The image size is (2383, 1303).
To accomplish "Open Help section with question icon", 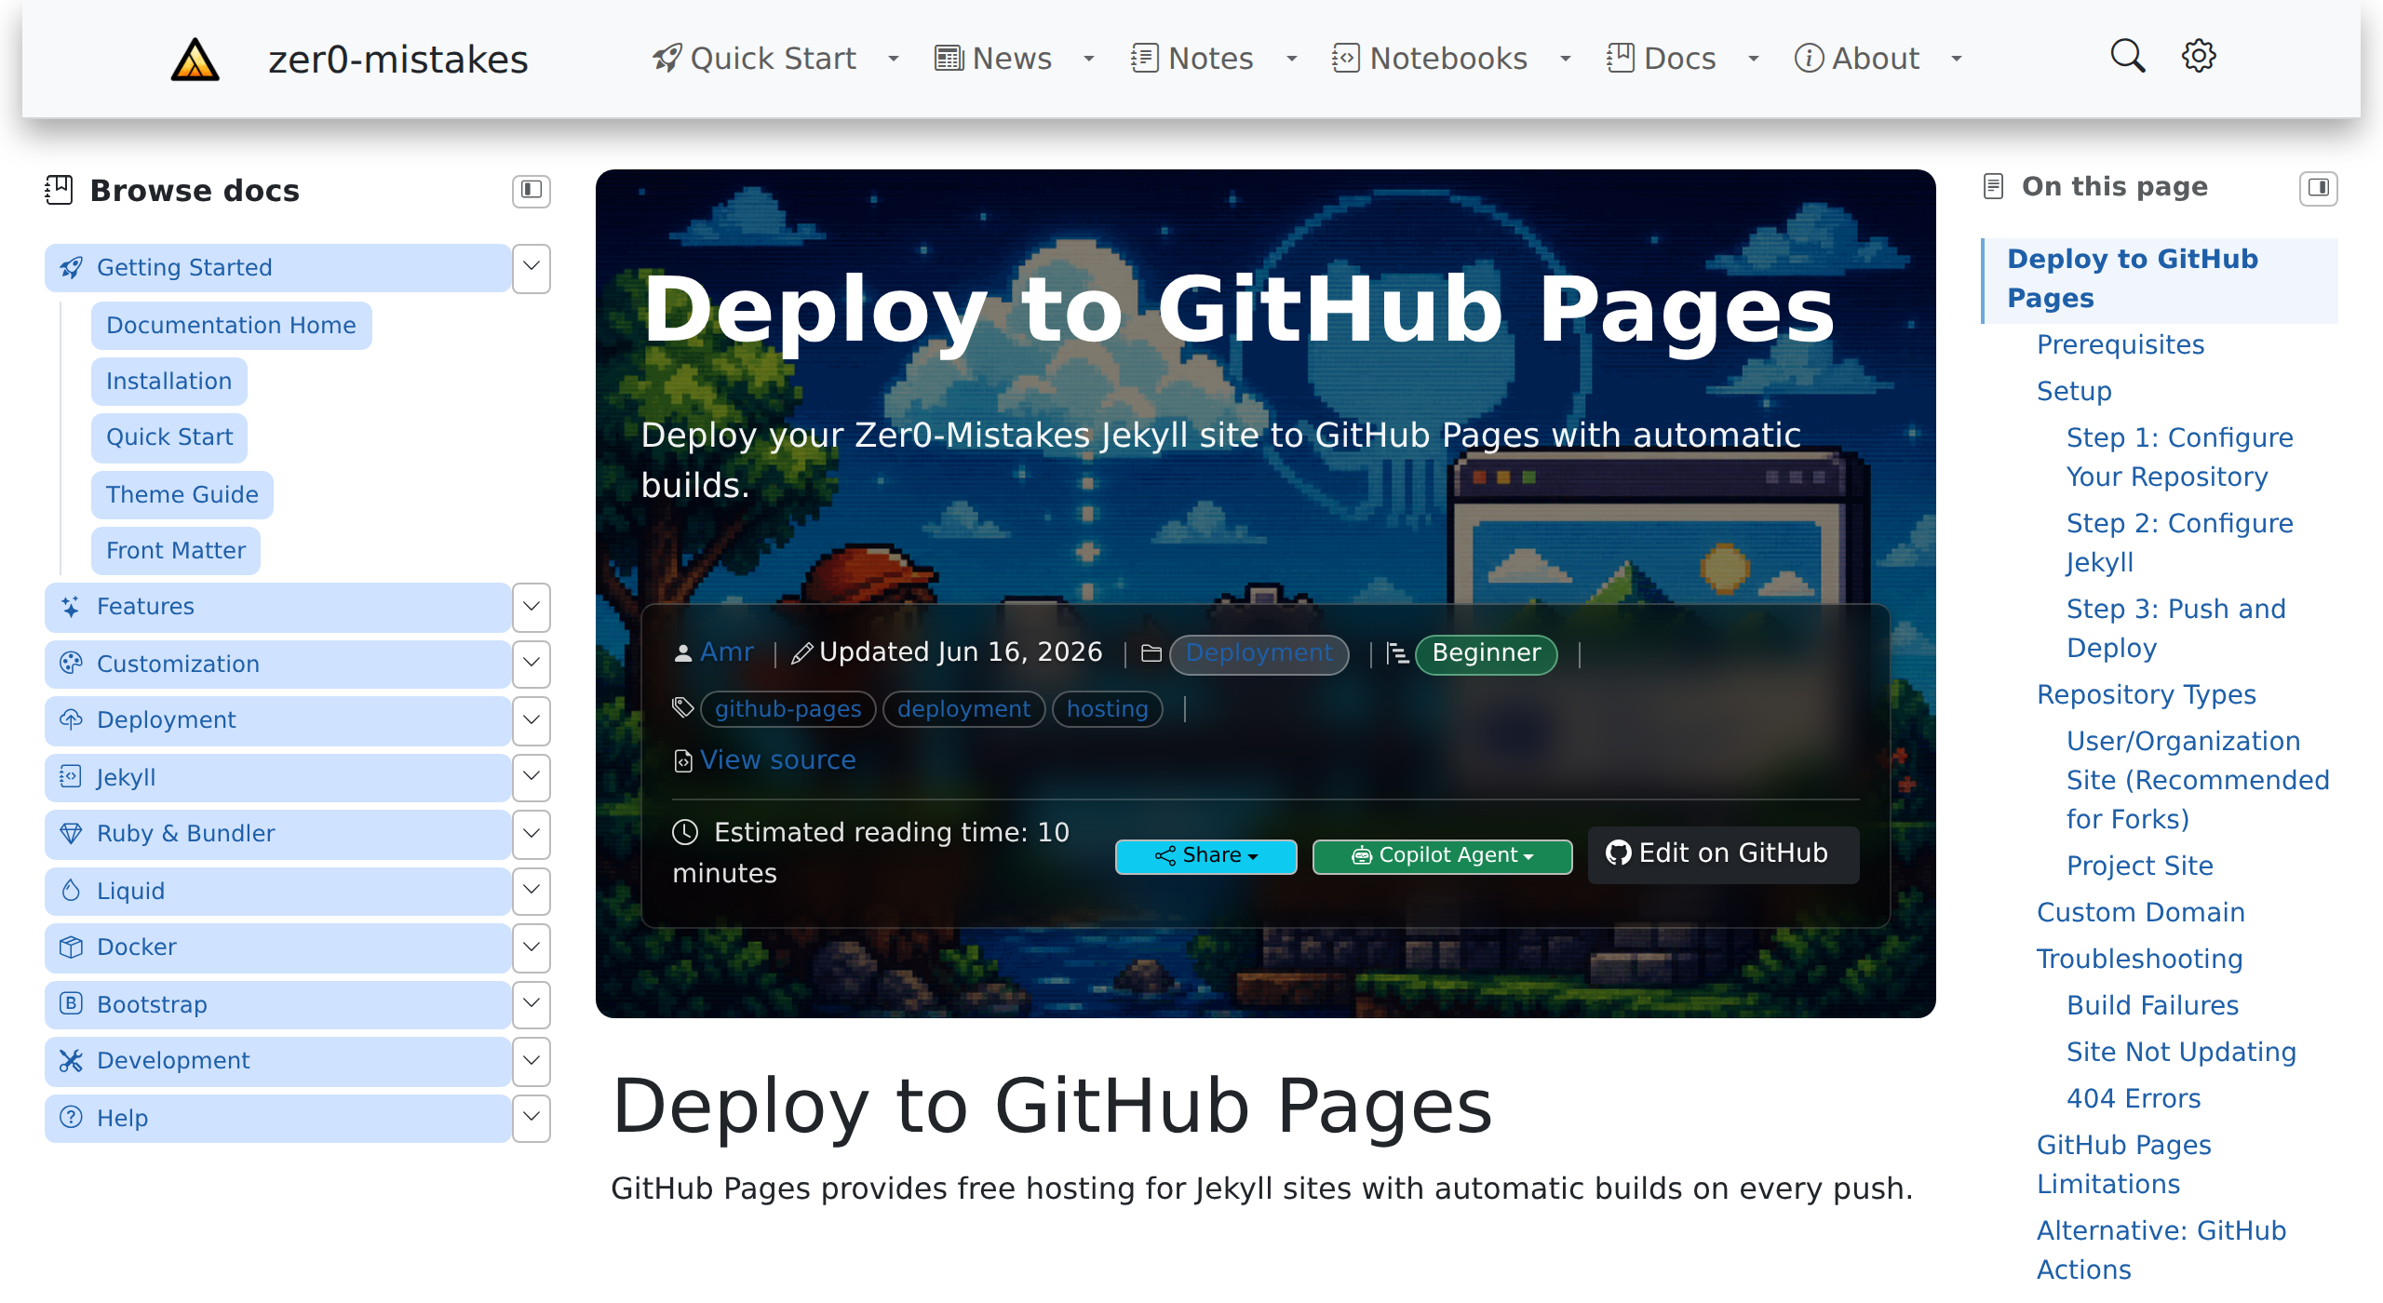I will coord(277,1119).
